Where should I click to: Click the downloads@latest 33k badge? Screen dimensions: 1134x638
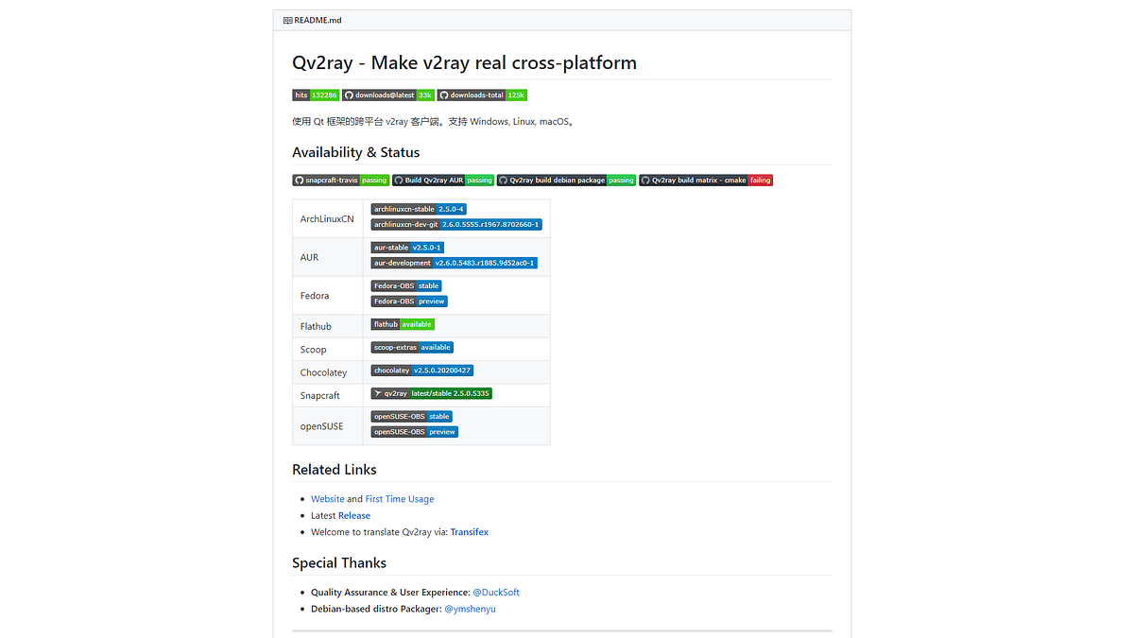[x=387, y=95]
